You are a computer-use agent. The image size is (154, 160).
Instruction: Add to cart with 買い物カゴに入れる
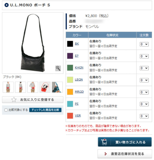(x=125, y=142)
